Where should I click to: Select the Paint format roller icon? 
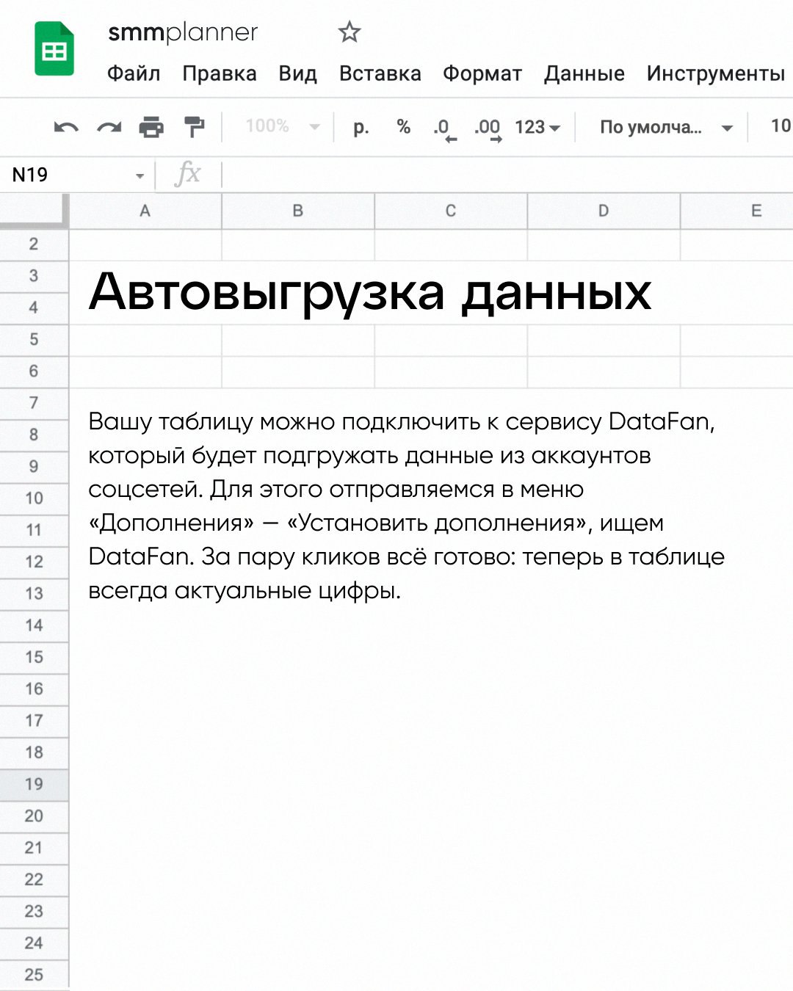tap(194, 128)
